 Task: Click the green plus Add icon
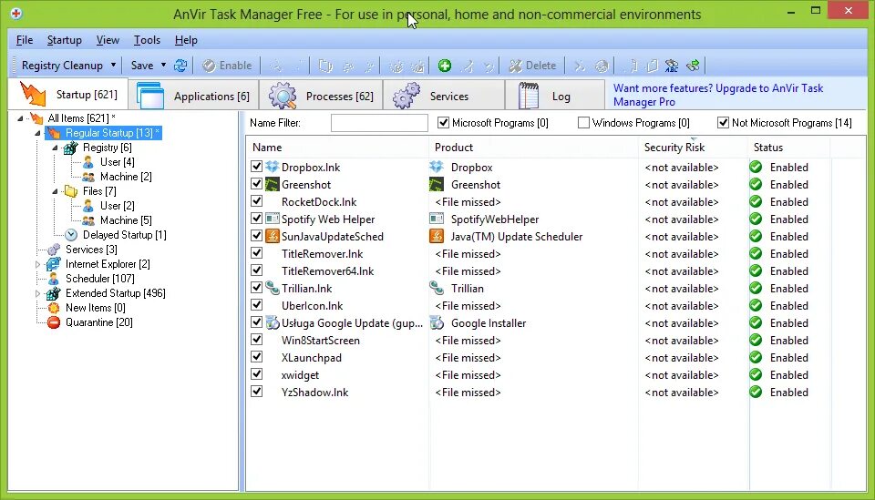point(445,66)
